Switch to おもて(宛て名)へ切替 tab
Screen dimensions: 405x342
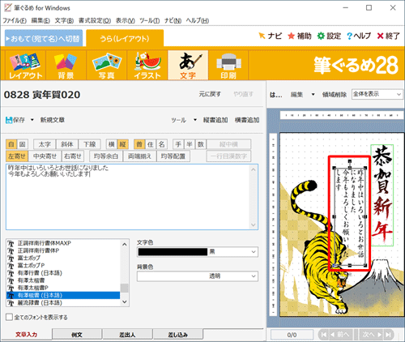(44, 38)
